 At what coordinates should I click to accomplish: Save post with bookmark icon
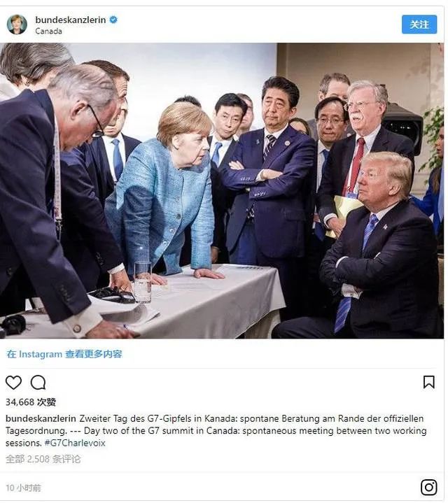(429, 382)
